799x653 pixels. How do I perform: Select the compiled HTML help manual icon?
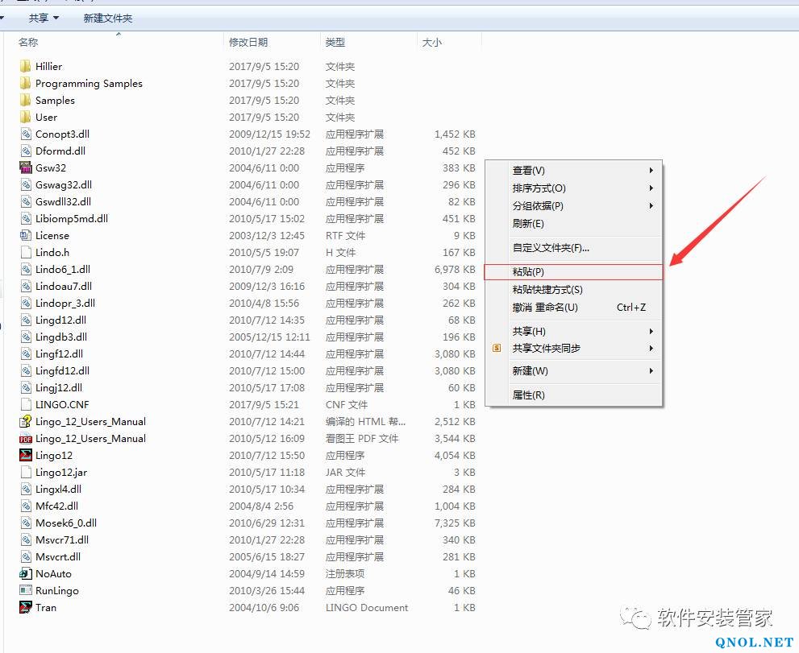coord(26,422)
